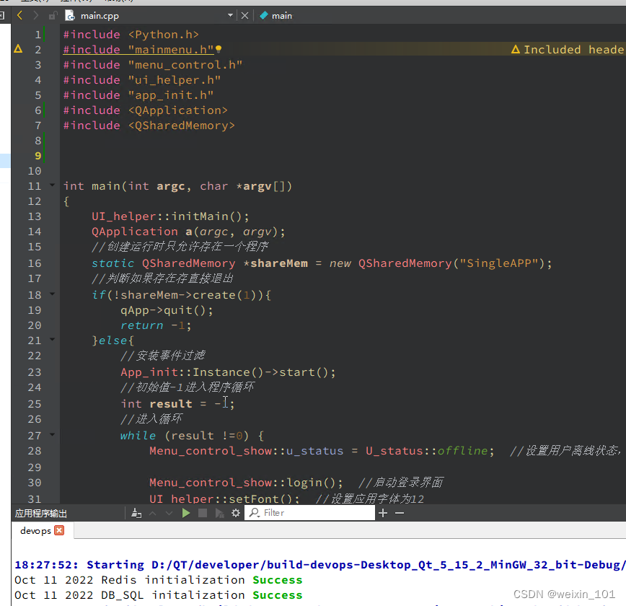626x606 pixels.
Task: Click the #include <Python.h> line
Action: point(131,35)
